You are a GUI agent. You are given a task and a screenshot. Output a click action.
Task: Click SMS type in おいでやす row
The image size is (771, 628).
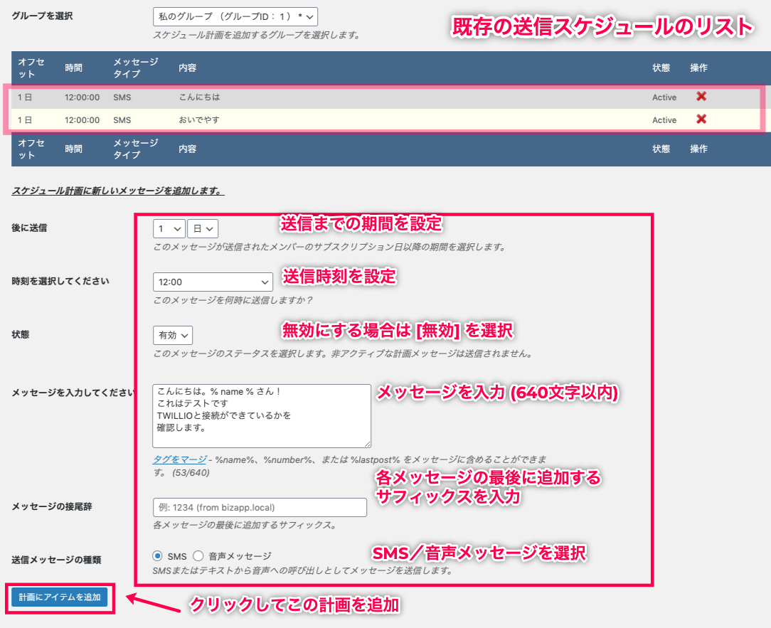pyautogui.click(x=122, y=120)
